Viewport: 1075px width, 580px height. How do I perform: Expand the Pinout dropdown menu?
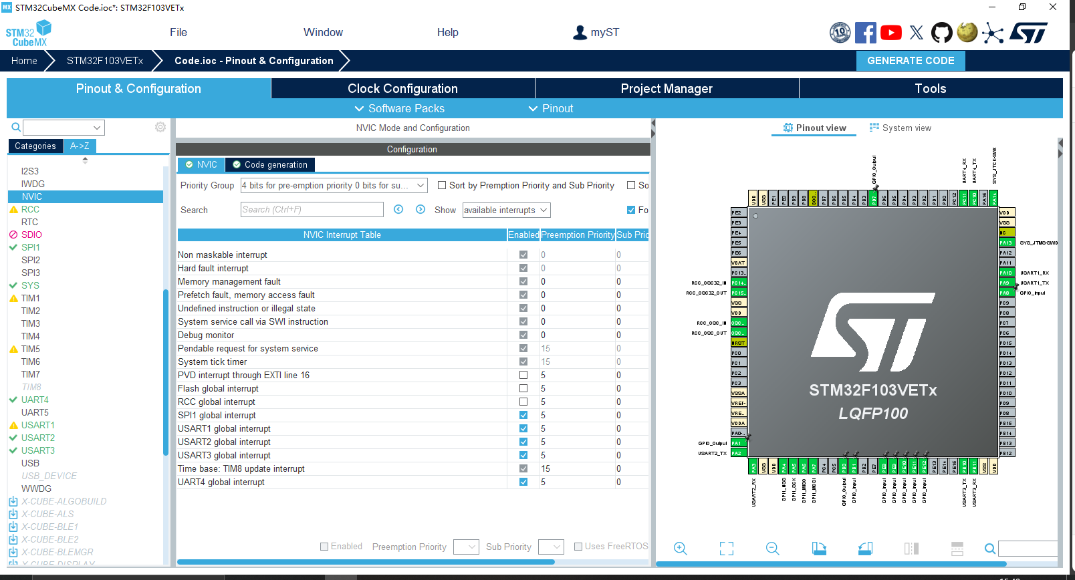pyautogui.click(x=551, y=108)
